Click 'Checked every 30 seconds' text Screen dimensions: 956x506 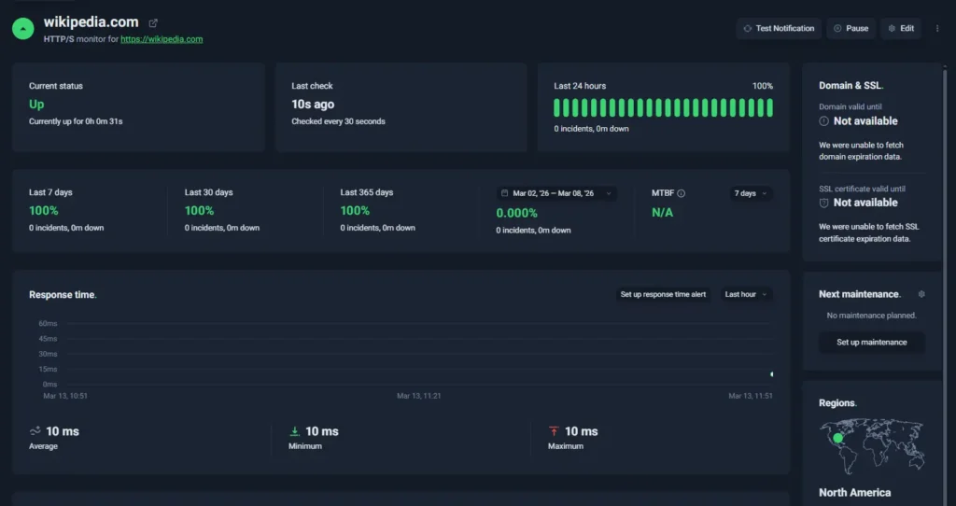click(x=338, y=121)
